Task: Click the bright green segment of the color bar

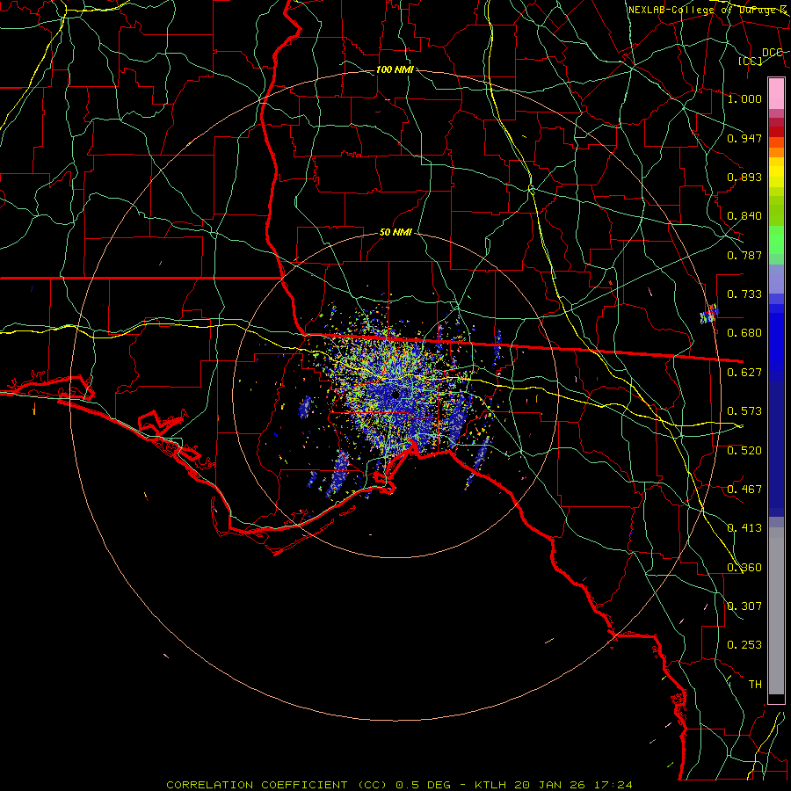Action: (x=776, y=240)
